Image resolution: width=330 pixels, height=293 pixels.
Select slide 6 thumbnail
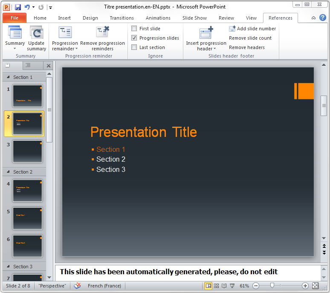[27, 246]
